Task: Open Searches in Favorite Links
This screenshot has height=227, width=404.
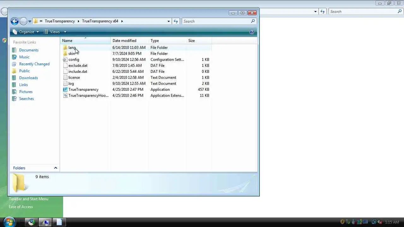Action: (27, 99)
